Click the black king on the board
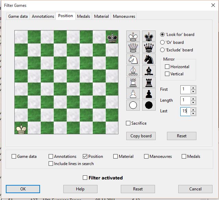The height and width of the screenshot is (200, 219). 111,37
